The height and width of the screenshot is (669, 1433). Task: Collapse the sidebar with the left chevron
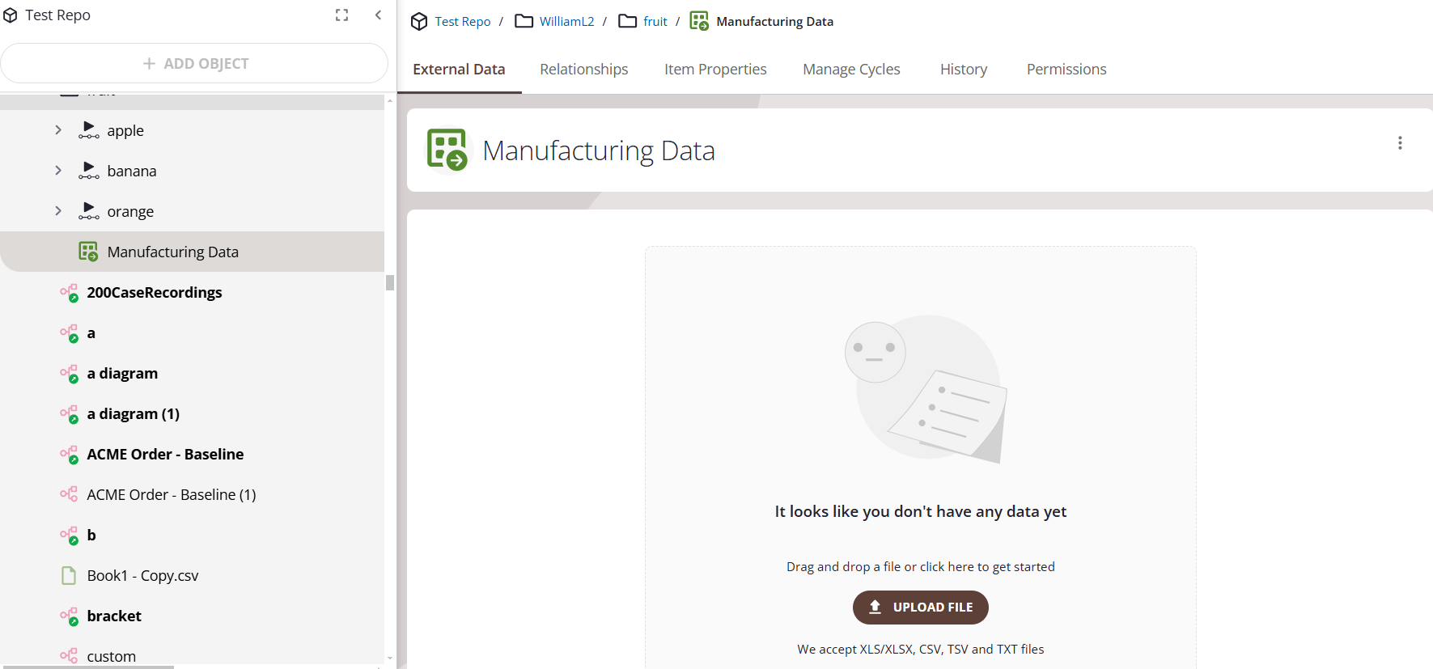(x=378, y=15)
